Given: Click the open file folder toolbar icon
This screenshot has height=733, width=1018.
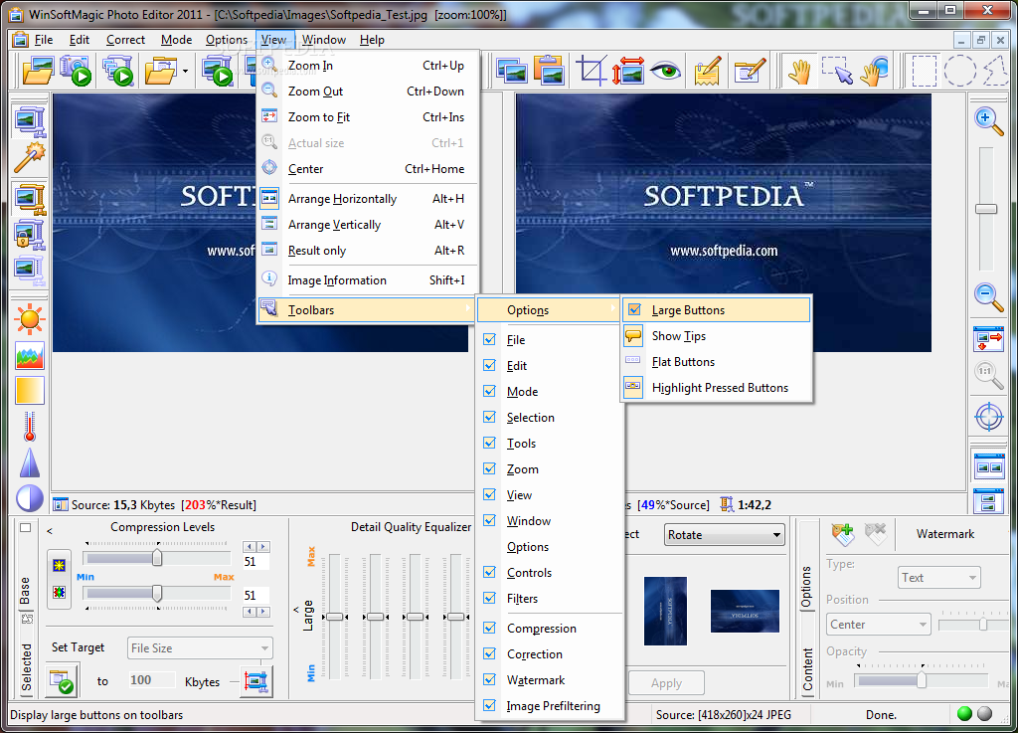Looking at the screenshot, I should click(38, 71).
